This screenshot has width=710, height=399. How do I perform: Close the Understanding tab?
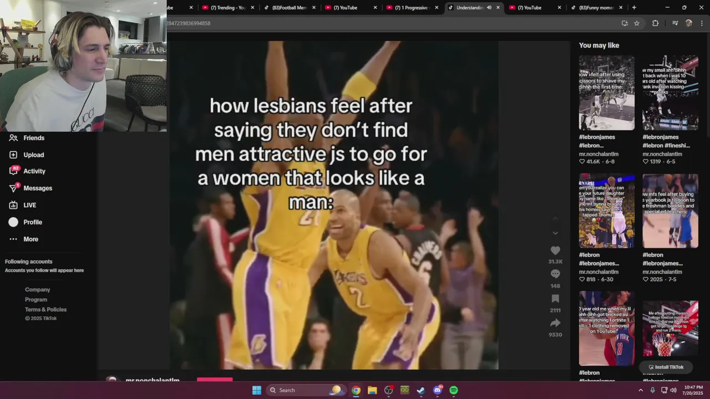498,8
